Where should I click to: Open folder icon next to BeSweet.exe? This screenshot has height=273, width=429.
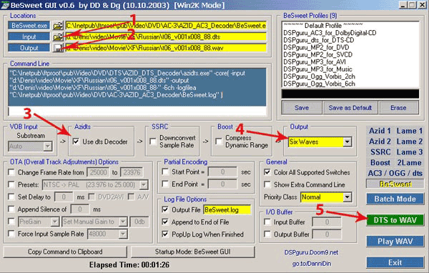coord(58,26)
